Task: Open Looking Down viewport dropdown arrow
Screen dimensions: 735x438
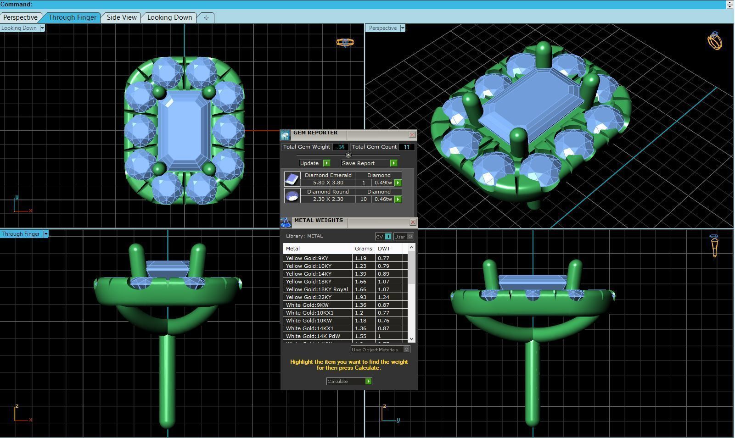Action: click(x=42, y=28)
